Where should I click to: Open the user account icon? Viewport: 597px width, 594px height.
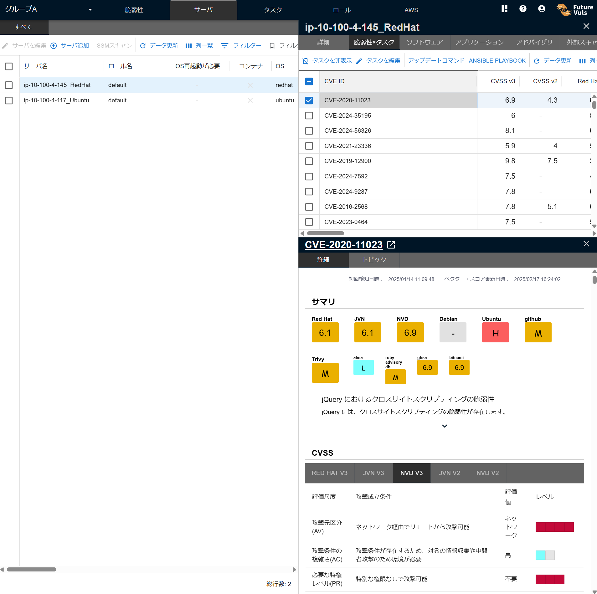(541, 9)
